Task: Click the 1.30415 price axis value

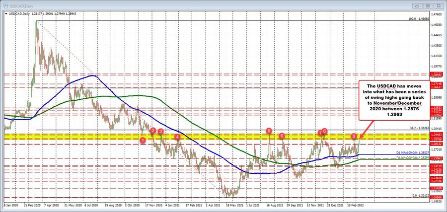Action: click(x=436, y=129)
